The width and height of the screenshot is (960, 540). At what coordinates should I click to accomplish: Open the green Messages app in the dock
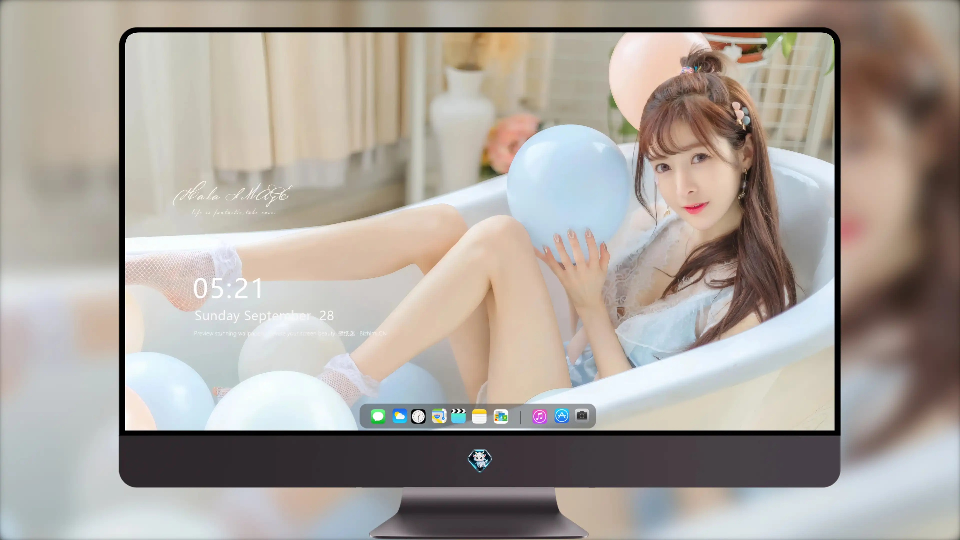pyautogui.click(x=378, y=416)
